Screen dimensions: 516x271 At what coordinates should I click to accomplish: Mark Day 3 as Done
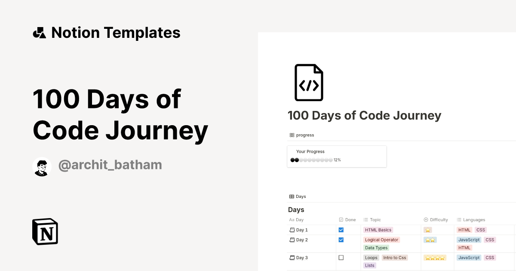pos(341,257)
